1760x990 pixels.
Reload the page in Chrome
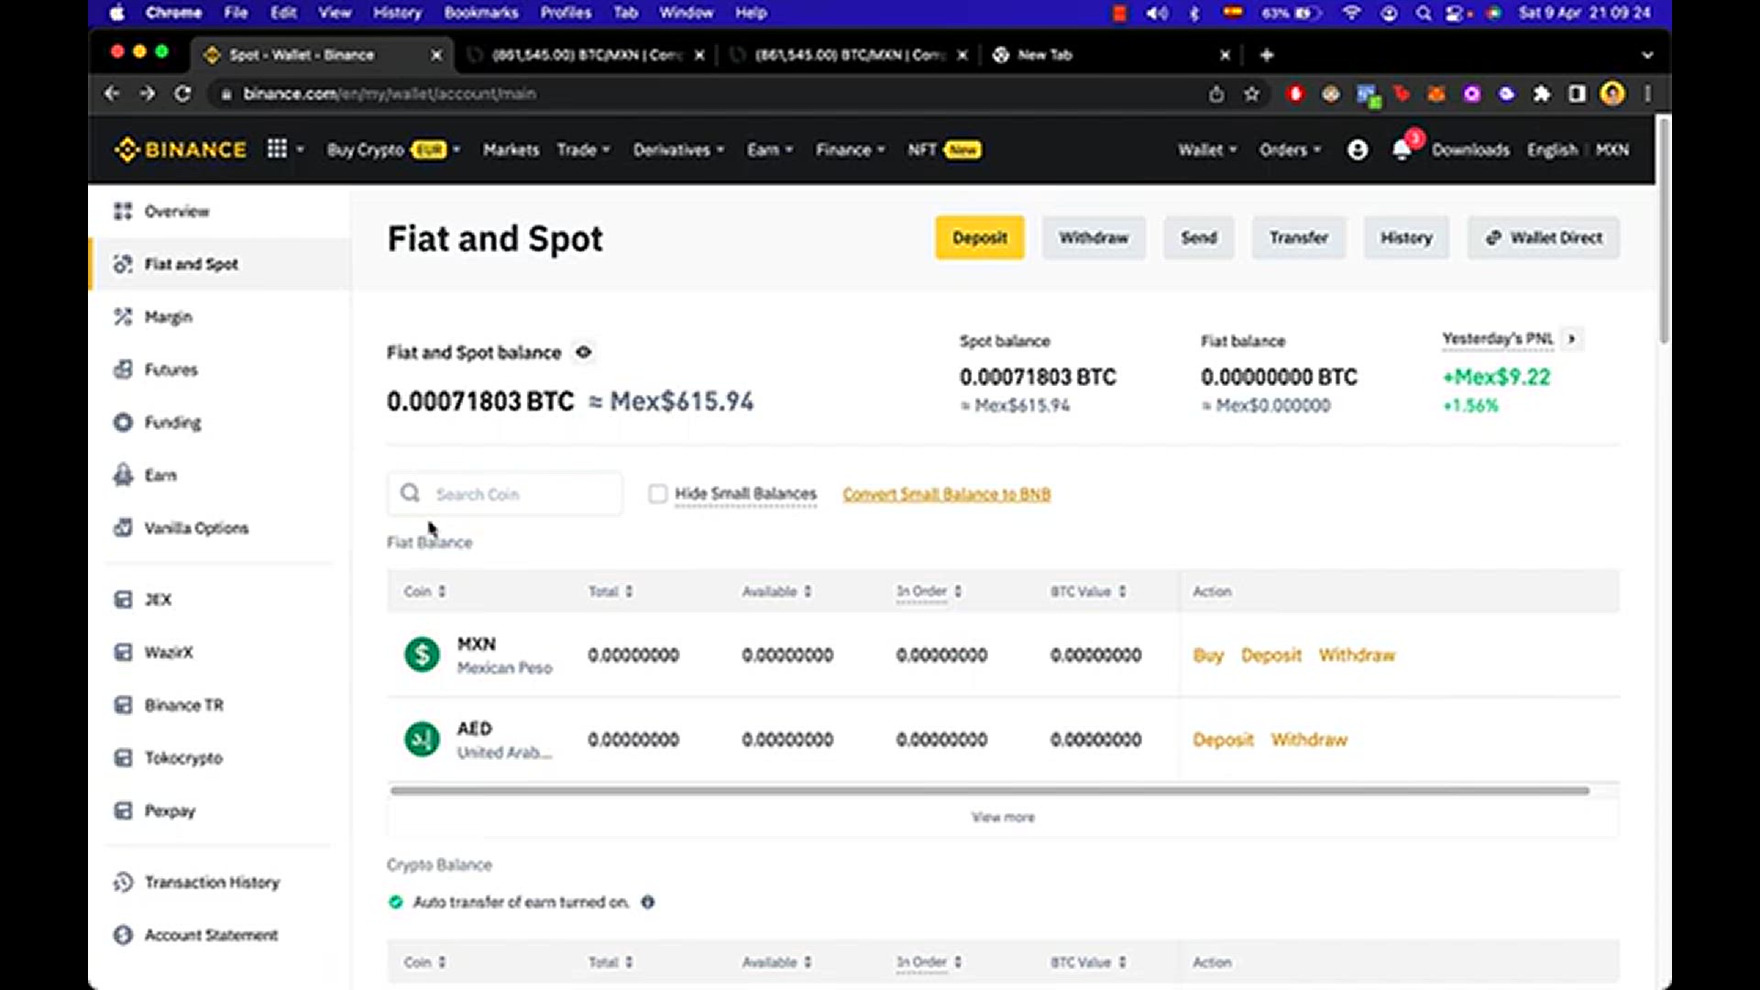point(182,93)
